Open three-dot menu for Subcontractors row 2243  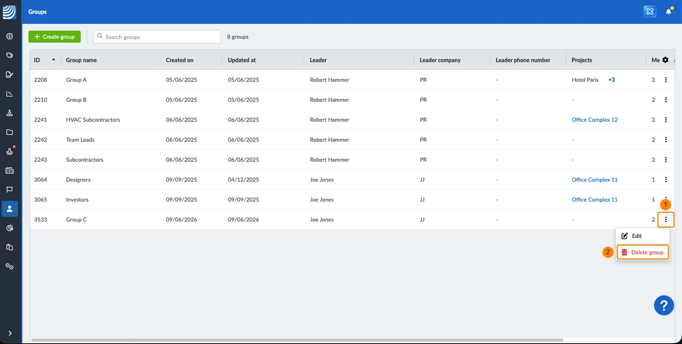666,160
